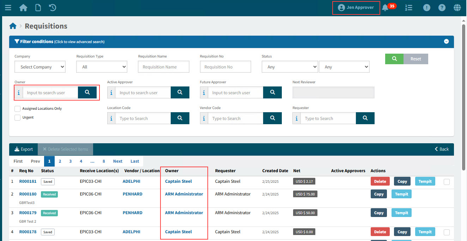Screen dimensions: 467x241
Task: Delete requisition R000181
Action: (380, 181)
